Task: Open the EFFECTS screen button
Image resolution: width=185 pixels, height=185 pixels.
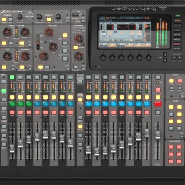Action: click(178, 39)
